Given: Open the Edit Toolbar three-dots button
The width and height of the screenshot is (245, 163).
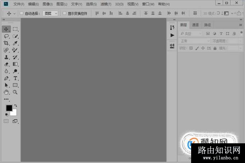Looking at the screenshot, I should click(x=6, y=99).
